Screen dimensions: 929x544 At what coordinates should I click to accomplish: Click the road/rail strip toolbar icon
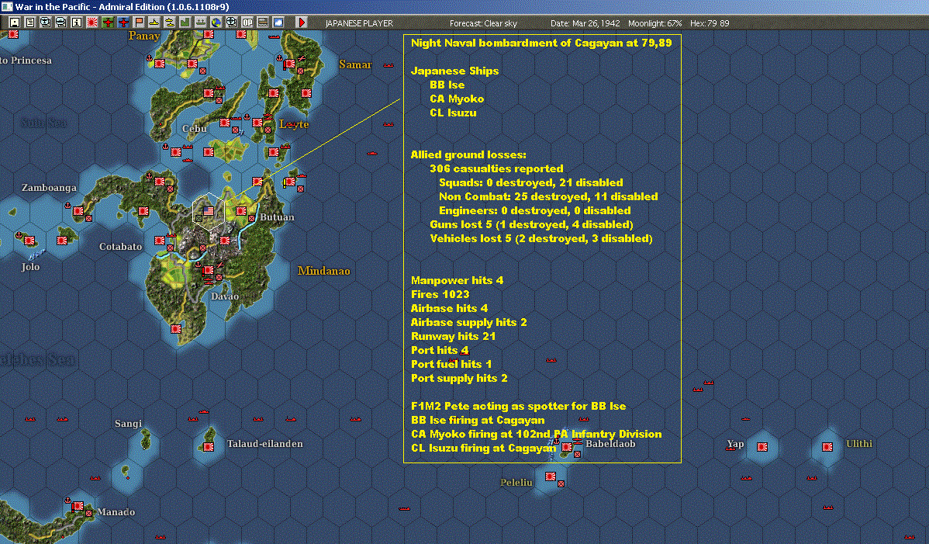(x=262, y=23)
